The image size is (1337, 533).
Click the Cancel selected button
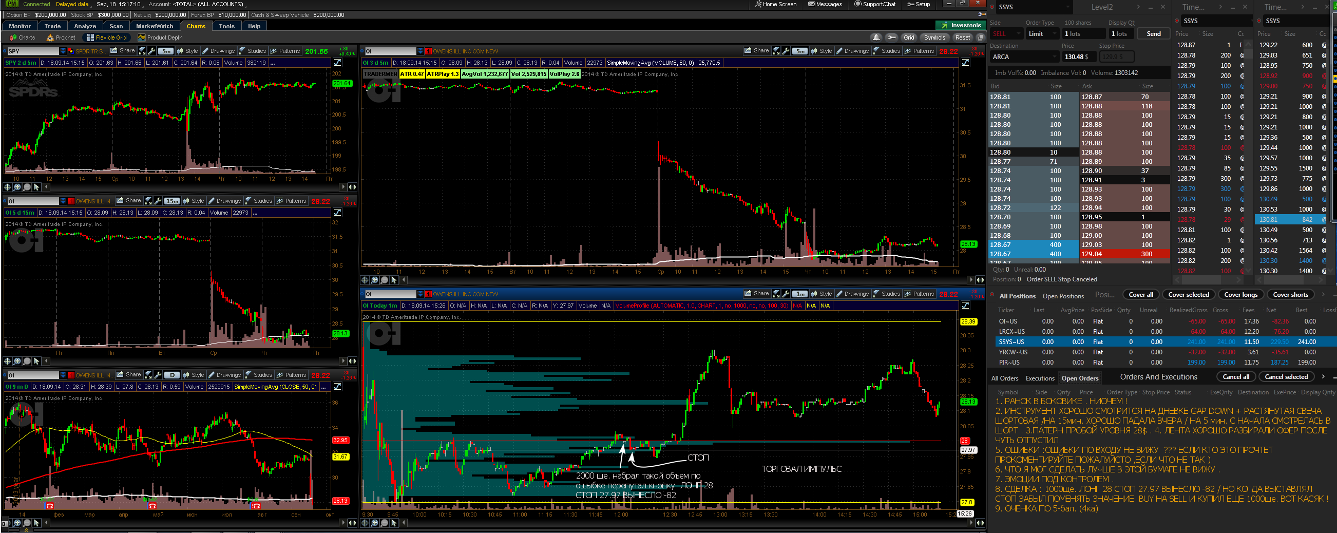(1286, 377)
